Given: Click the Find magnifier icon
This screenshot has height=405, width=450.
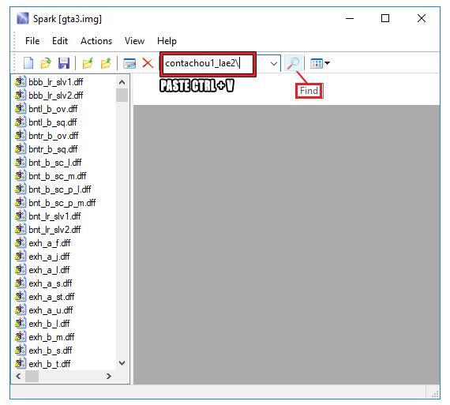Looking at the screenshot, I should [293, 62].
